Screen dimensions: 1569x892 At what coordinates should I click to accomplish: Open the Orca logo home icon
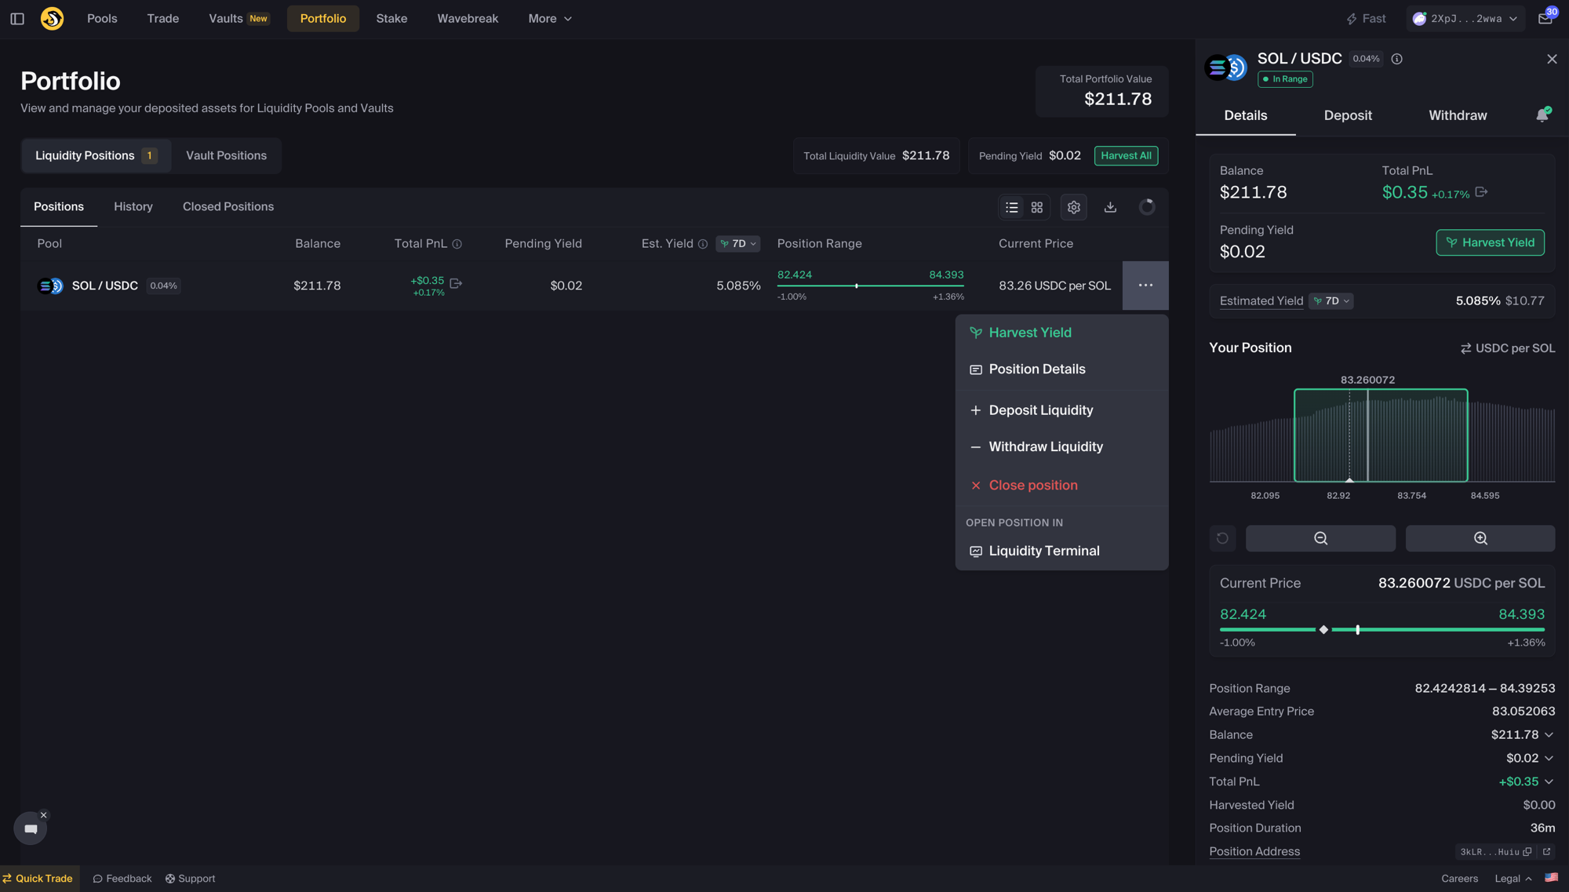[52, 19]
